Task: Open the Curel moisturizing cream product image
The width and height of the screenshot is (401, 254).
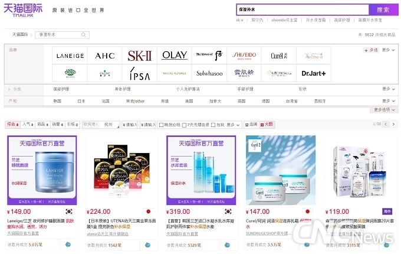Action: point(281,170)
